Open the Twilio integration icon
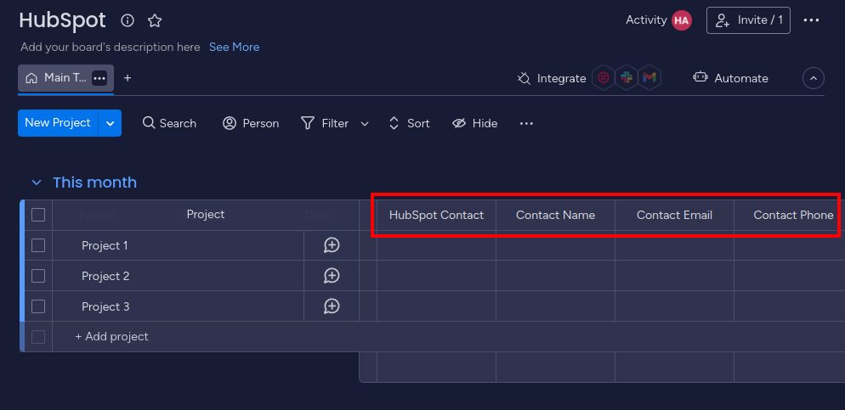 (604, 78)
